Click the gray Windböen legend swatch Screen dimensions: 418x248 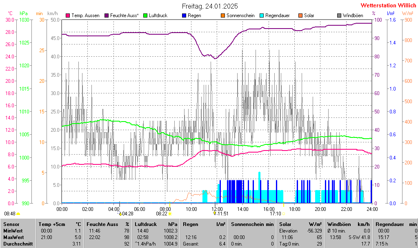click(339, 16)
